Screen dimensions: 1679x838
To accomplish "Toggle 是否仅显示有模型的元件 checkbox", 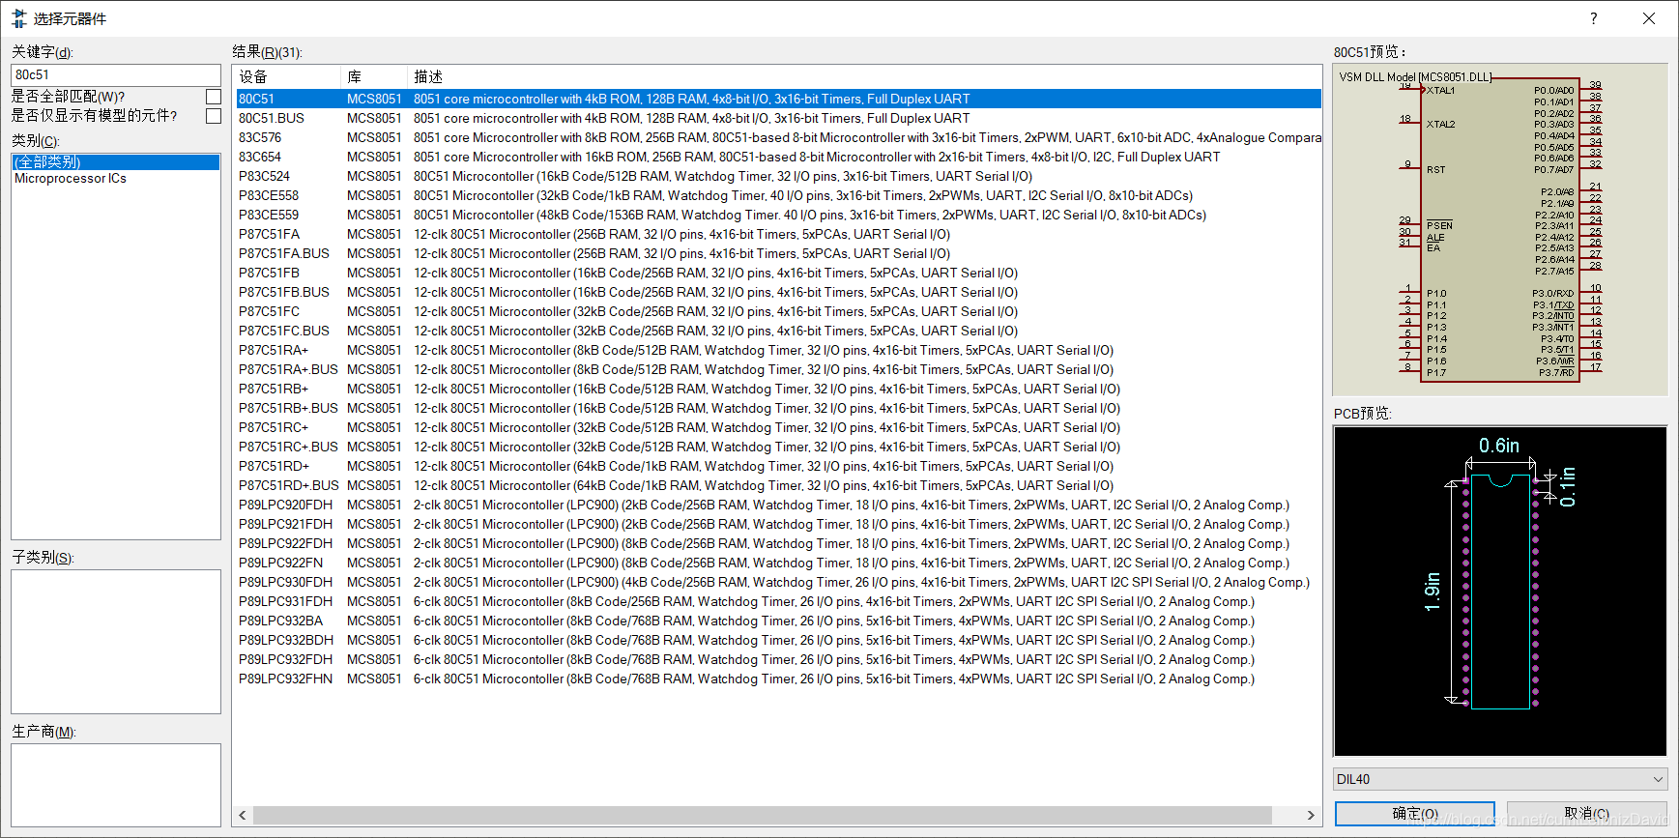I will [214, 116].
